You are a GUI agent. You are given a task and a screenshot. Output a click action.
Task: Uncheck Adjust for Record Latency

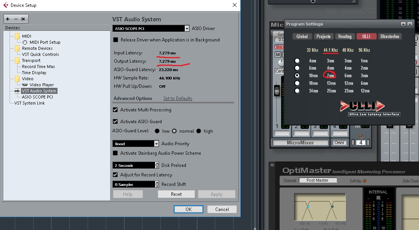tap(115, 175)
